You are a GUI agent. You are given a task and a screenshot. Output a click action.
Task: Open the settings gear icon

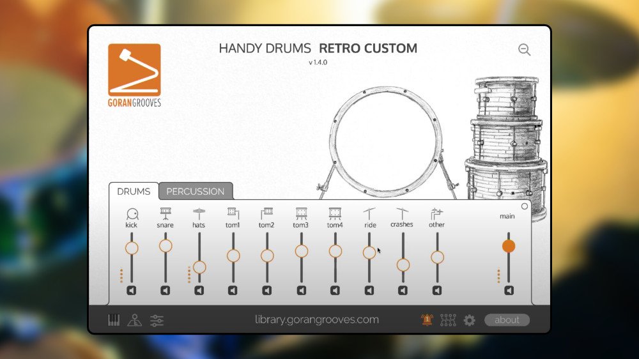[470, 320]
